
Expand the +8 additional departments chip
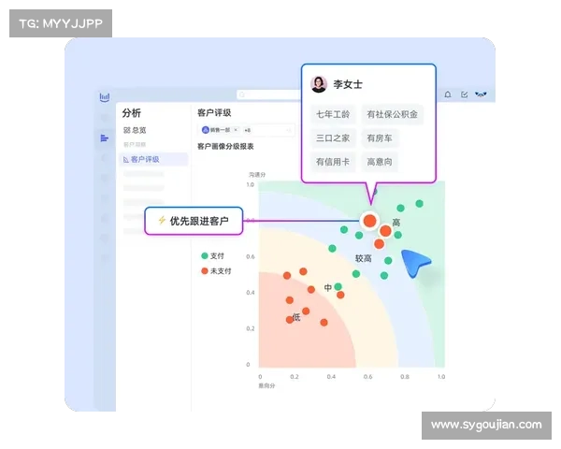(x=247, y=130)
